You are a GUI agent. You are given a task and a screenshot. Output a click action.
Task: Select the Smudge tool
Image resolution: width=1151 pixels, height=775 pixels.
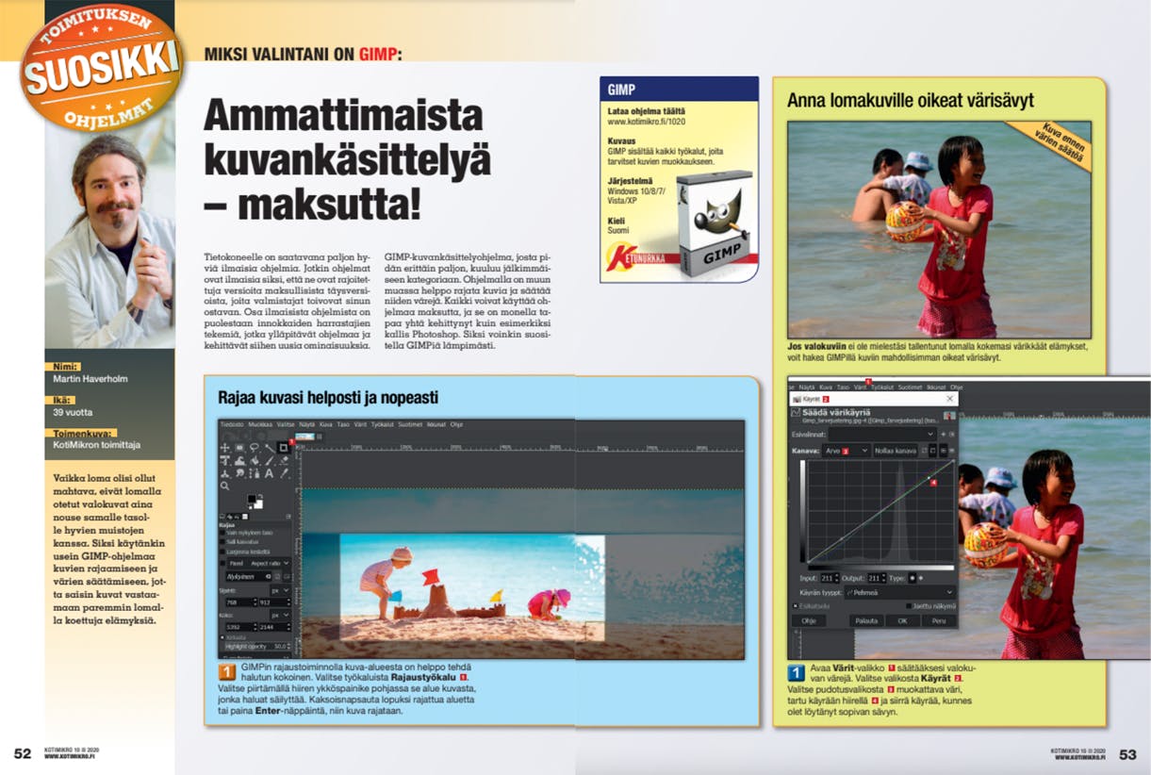[x=240, y=473]
